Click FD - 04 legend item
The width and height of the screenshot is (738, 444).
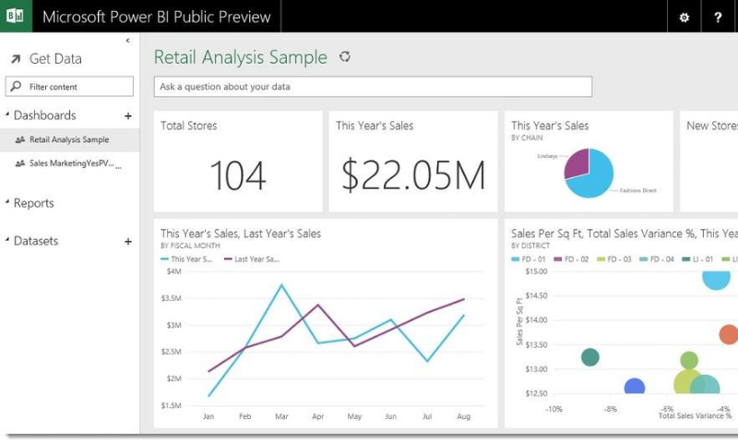pos(657,259)
